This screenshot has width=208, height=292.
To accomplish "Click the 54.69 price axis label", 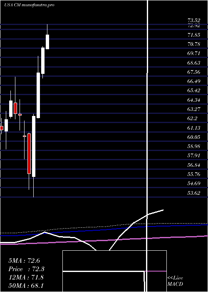I will [194, 183].
